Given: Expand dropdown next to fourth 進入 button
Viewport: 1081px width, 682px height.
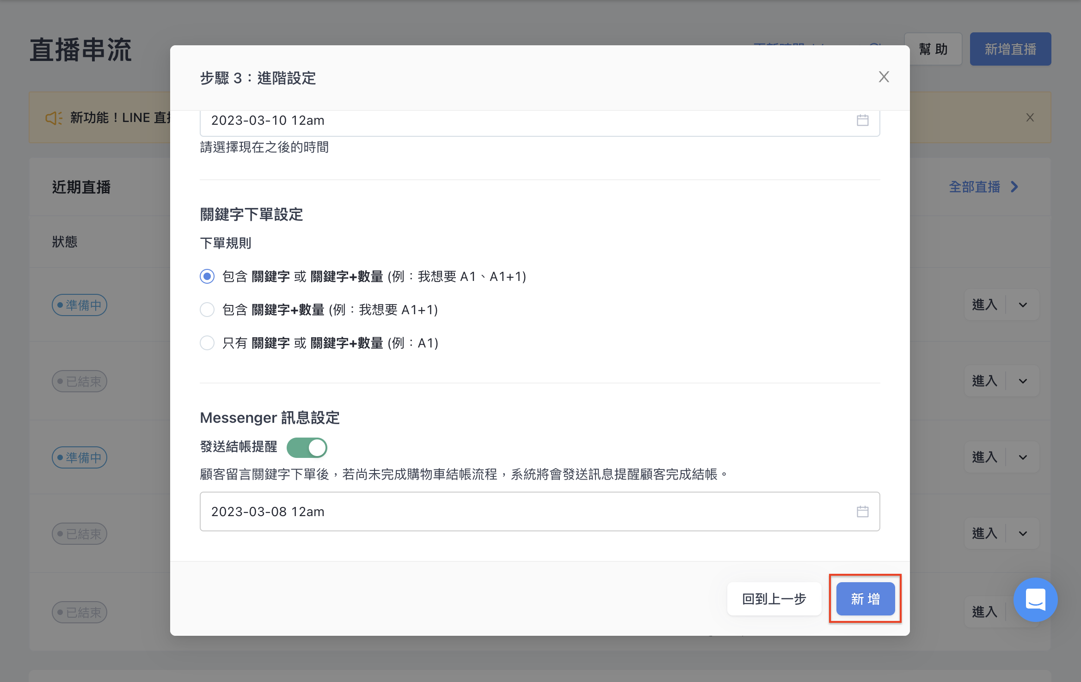Looking at the screenshot, I should click(x=1023, y=534).
